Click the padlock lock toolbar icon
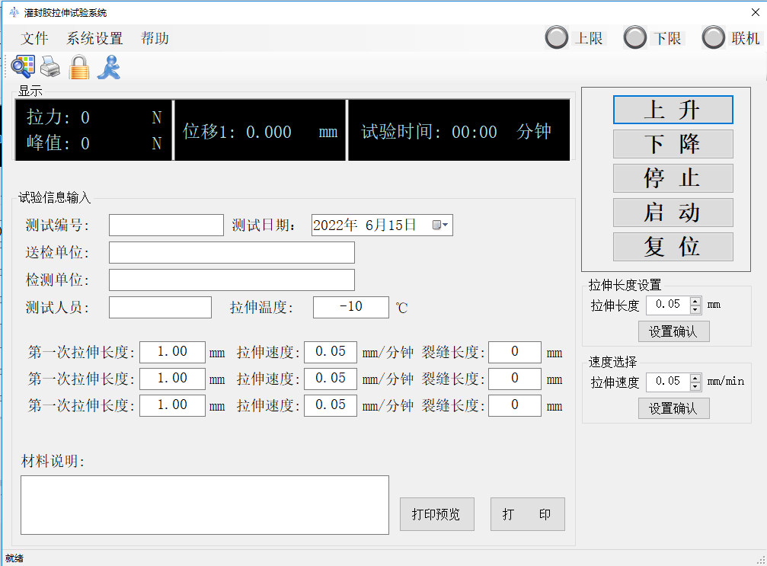 [x=78, y=66]
